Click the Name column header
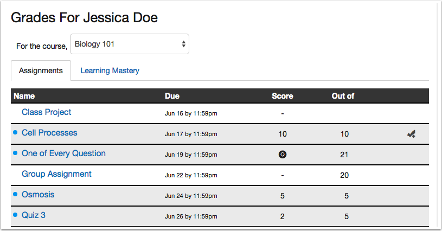Screen dimensions: 442x231 click(24, 96)
